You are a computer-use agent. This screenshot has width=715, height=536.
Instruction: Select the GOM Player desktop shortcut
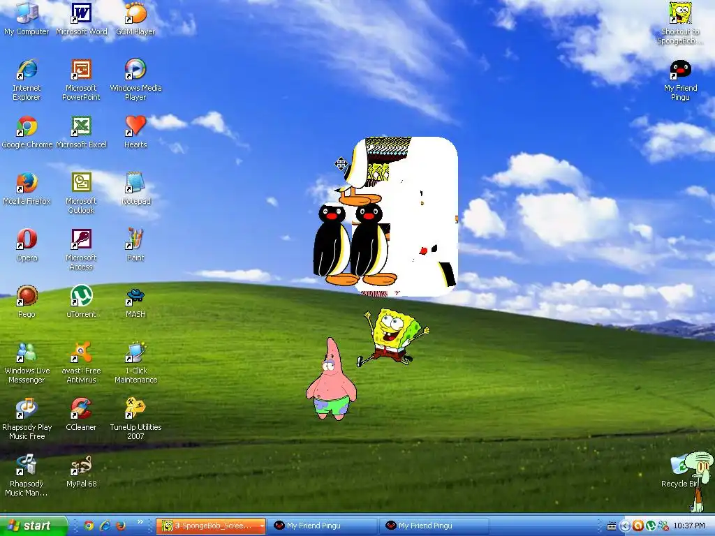click(135, 19)
